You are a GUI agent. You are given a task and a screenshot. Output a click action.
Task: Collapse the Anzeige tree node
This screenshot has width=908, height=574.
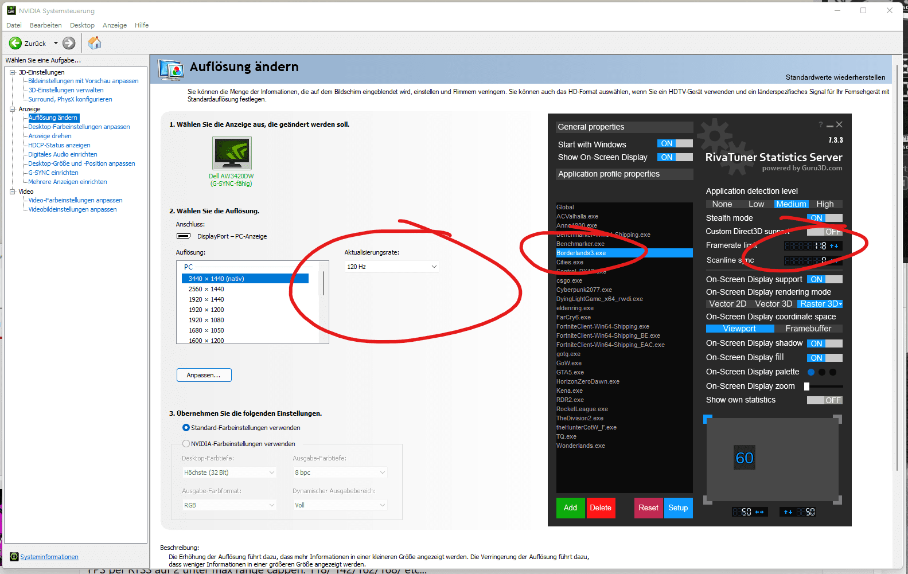13,109
